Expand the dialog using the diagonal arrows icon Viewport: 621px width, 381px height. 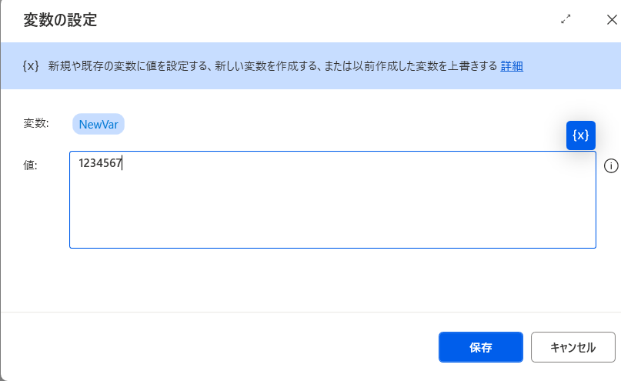[566, 19]
